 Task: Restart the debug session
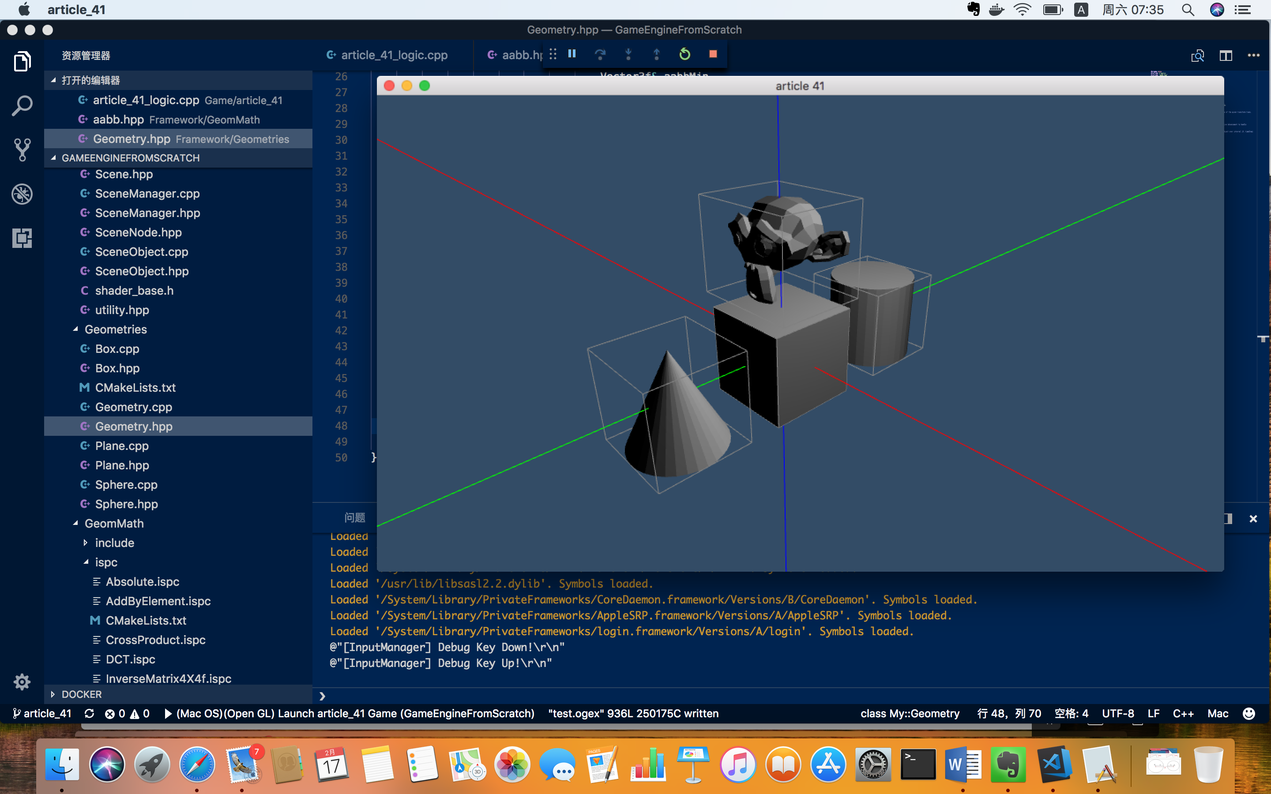[685, 53]
